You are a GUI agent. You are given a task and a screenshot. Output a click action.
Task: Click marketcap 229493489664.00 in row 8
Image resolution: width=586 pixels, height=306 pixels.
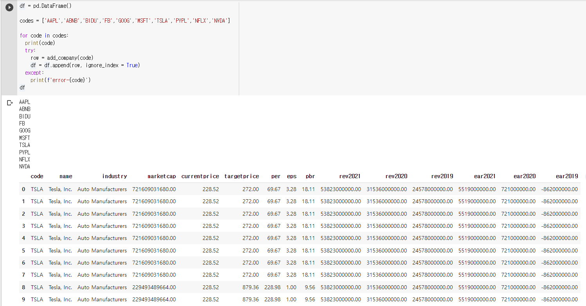pyautogui.click(x=154, y=287)
